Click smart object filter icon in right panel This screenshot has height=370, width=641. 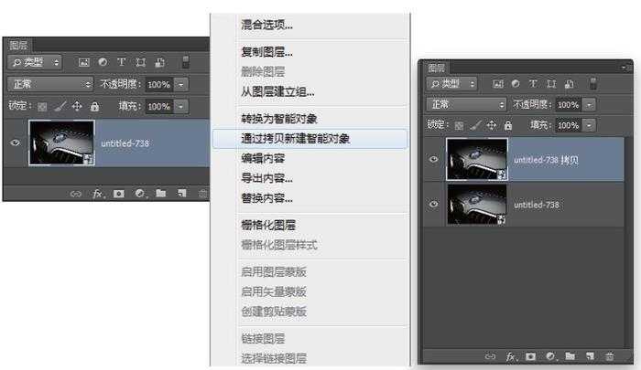(x=569, y=84)
